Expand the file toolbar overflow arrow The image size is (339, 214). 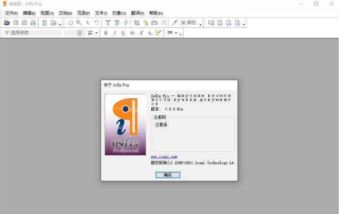tap(60, 24)
